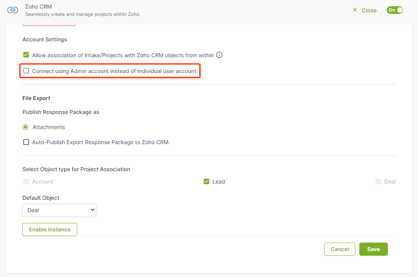This screenshot has width=418, height=277.
Task: Click Seamlessly create and manage projects description
Action: point(83,14)
